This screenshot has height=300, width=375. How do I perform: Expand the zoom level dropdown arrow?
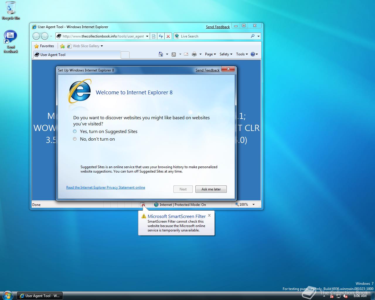coord(253,204)
